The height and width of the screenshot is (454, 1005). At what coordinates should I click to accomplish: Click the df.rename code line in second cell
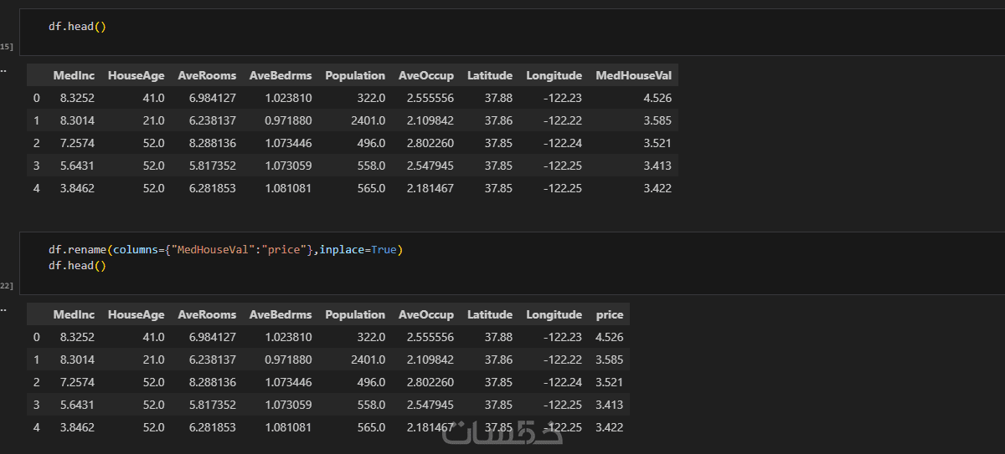(x=225, y=250)
